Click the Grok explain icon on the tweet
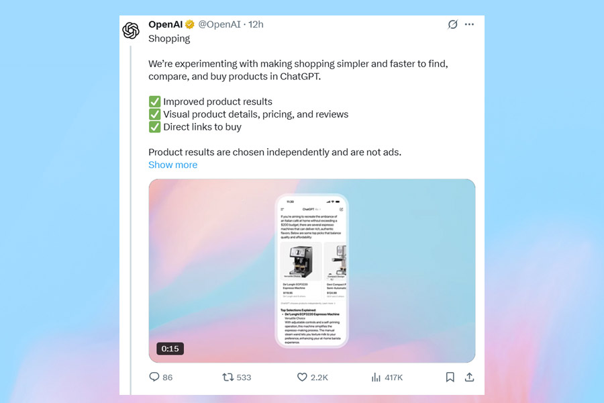604x403 pixels. click(x=452, y=24)
